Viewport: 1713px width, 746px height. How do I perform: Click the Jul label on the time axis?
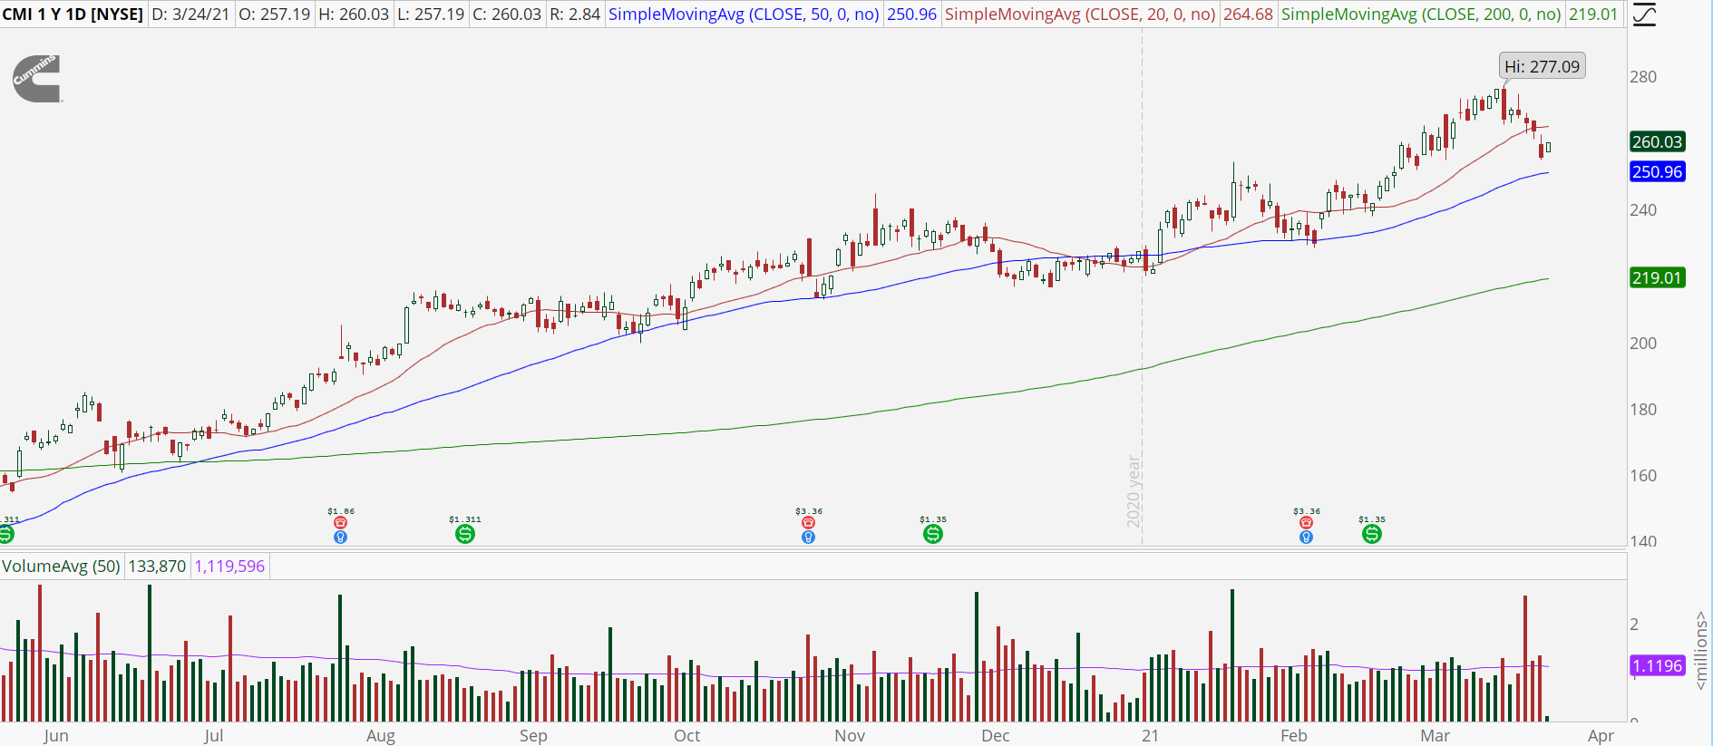click(214, 735)
